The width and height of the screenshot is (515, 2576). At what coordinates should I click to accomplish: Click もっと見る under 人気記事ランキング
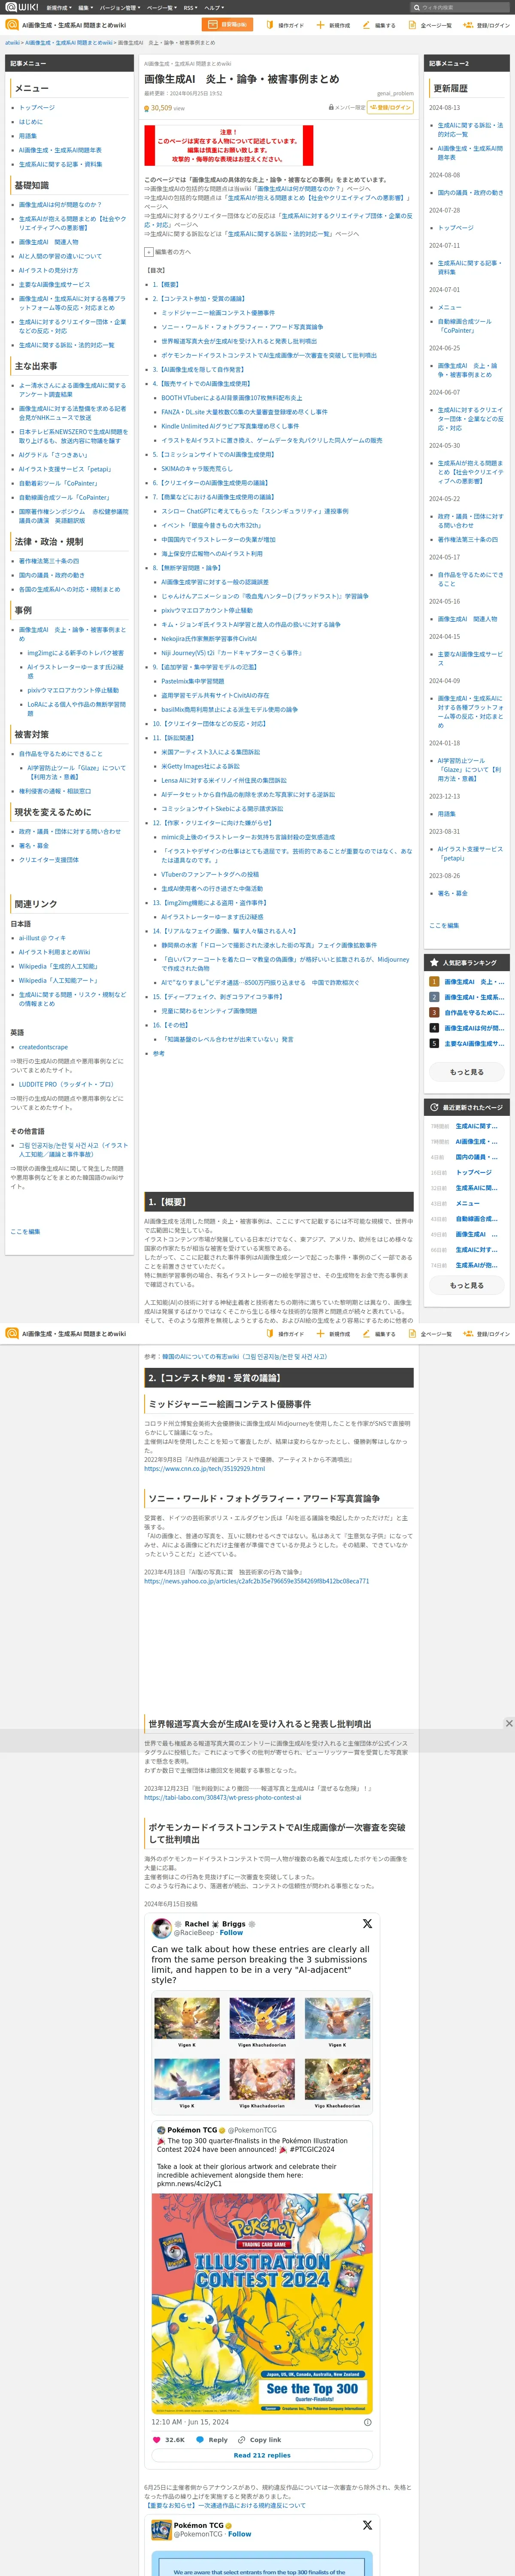point(467,1072)
